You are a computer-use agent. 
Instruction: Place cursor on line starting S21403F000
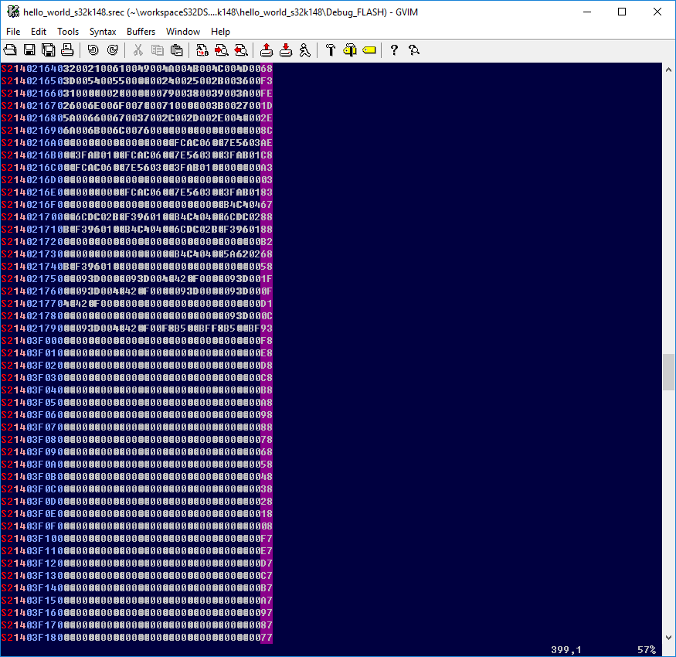coord(137,341)
